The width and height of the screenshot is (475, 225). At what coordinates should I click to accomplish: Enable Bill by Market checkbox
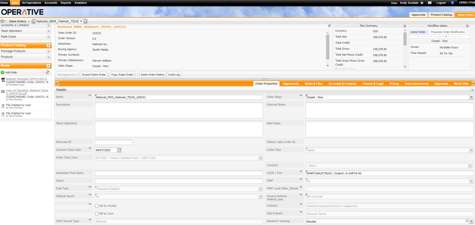click(x=97, y=206)
